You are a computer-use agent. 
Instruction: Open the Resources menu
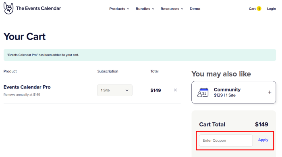[x=172, y=9]
